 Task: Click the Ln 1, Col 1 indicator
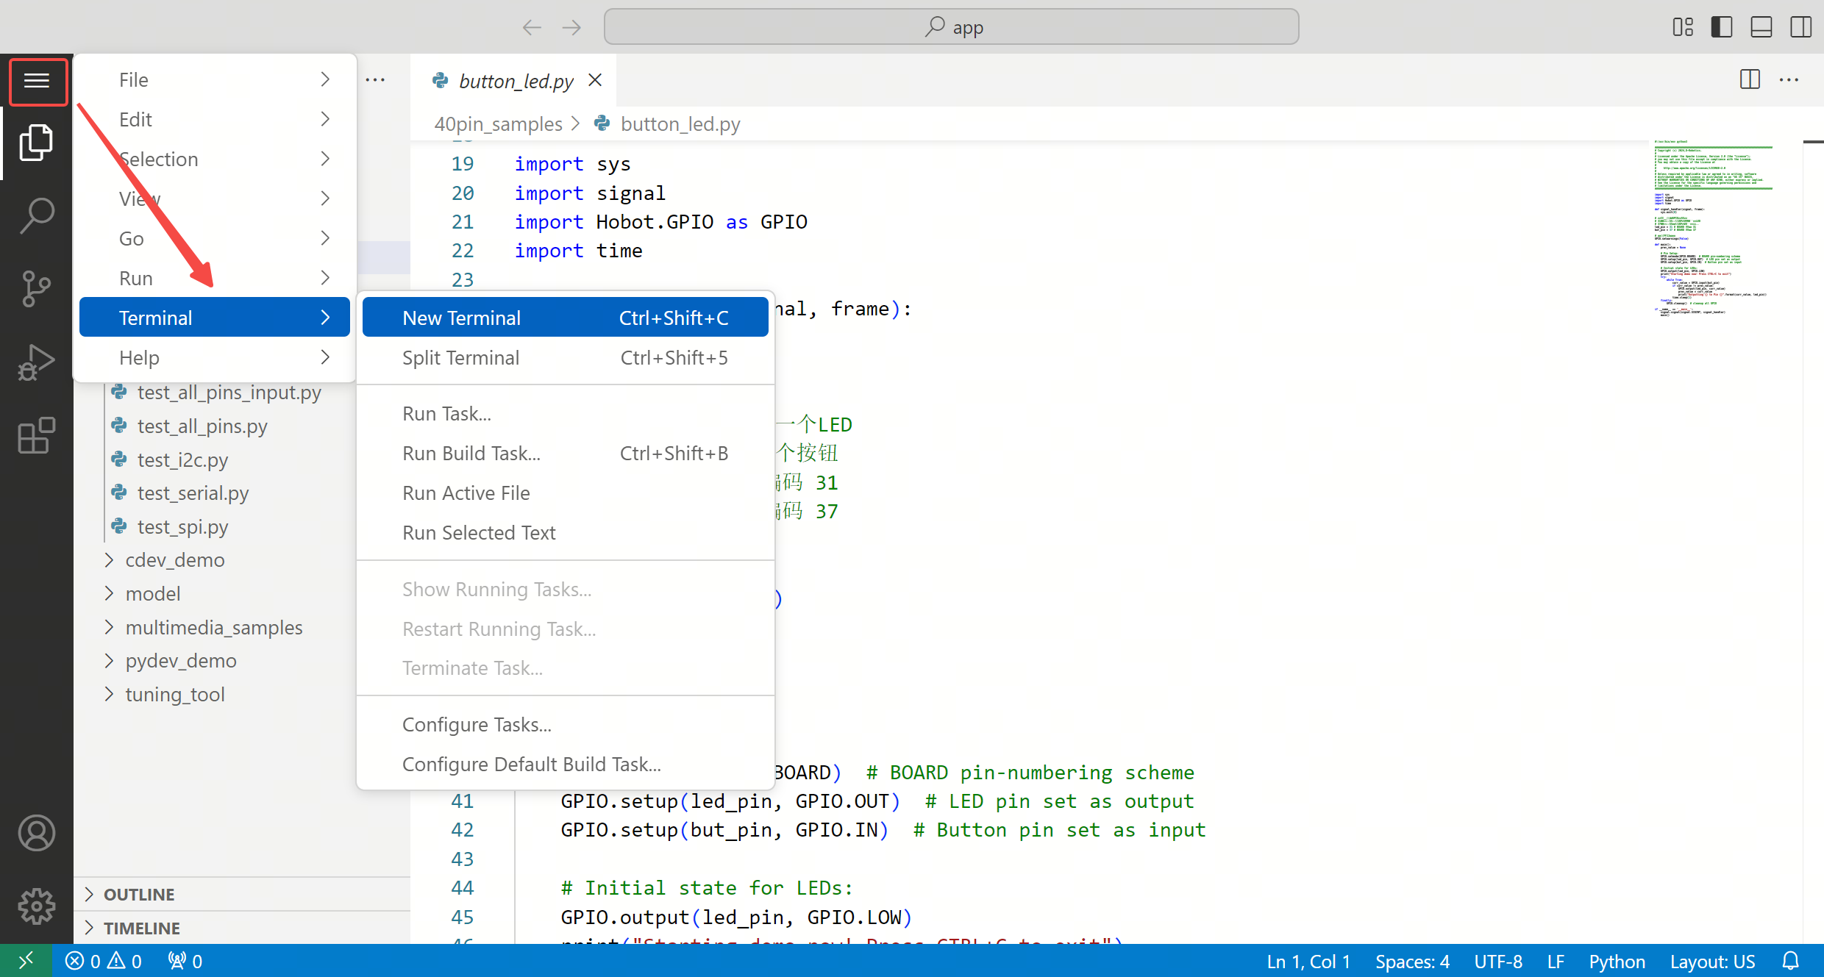point(1308,960)
